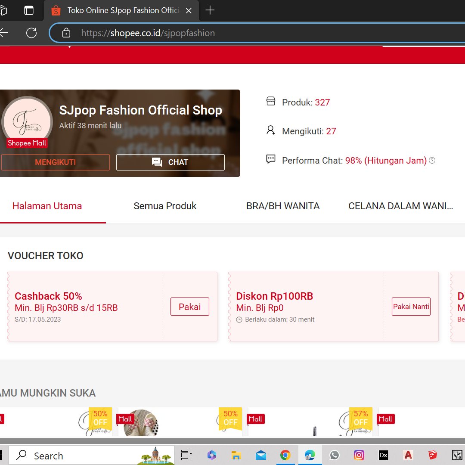Image resolution: width=465 pixels, height=465 pixels.
Task: Switch to Google Chrome in the taskbar
Action: tap(285, 455)
